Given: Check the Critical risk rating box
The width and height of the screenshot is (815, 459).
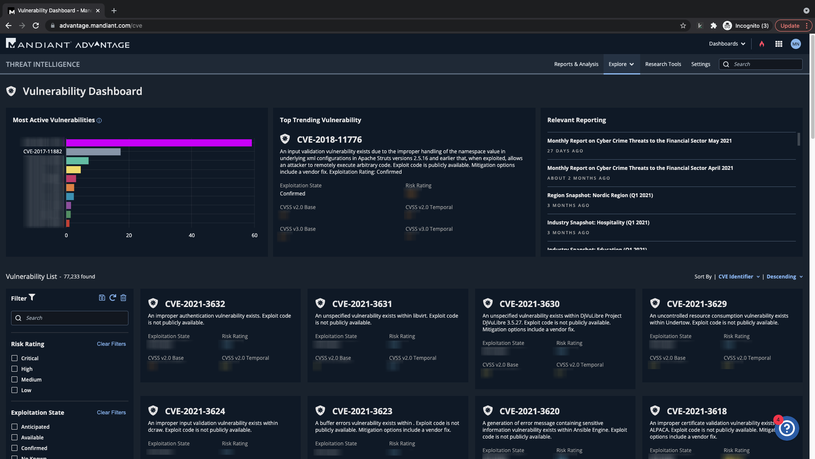Looking at the screenshot, I should [x=14, y=358].
